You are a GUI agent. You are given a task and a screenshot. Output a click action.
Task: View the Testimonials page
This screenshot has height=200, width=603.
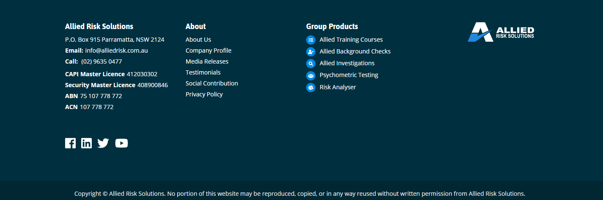pyautogui.click(x=203, y=72)
